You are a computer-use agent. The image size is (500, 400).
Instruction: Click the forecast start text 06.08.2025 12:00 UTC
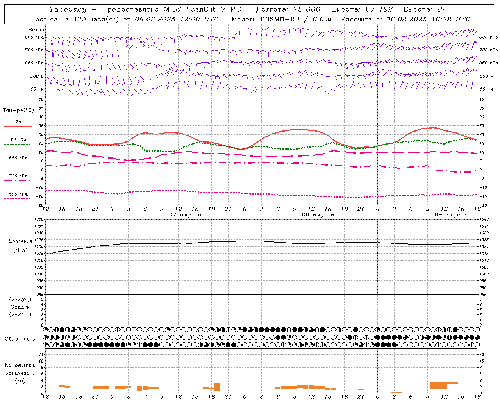pyautogui.click(x=177, y=19)
